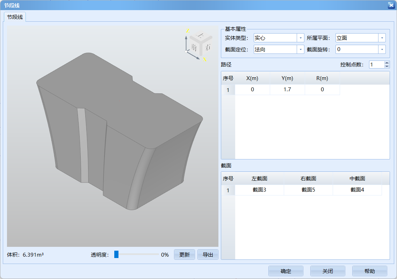
Task: Select the 节段线 tab
Action: click(x=15, y=17)
